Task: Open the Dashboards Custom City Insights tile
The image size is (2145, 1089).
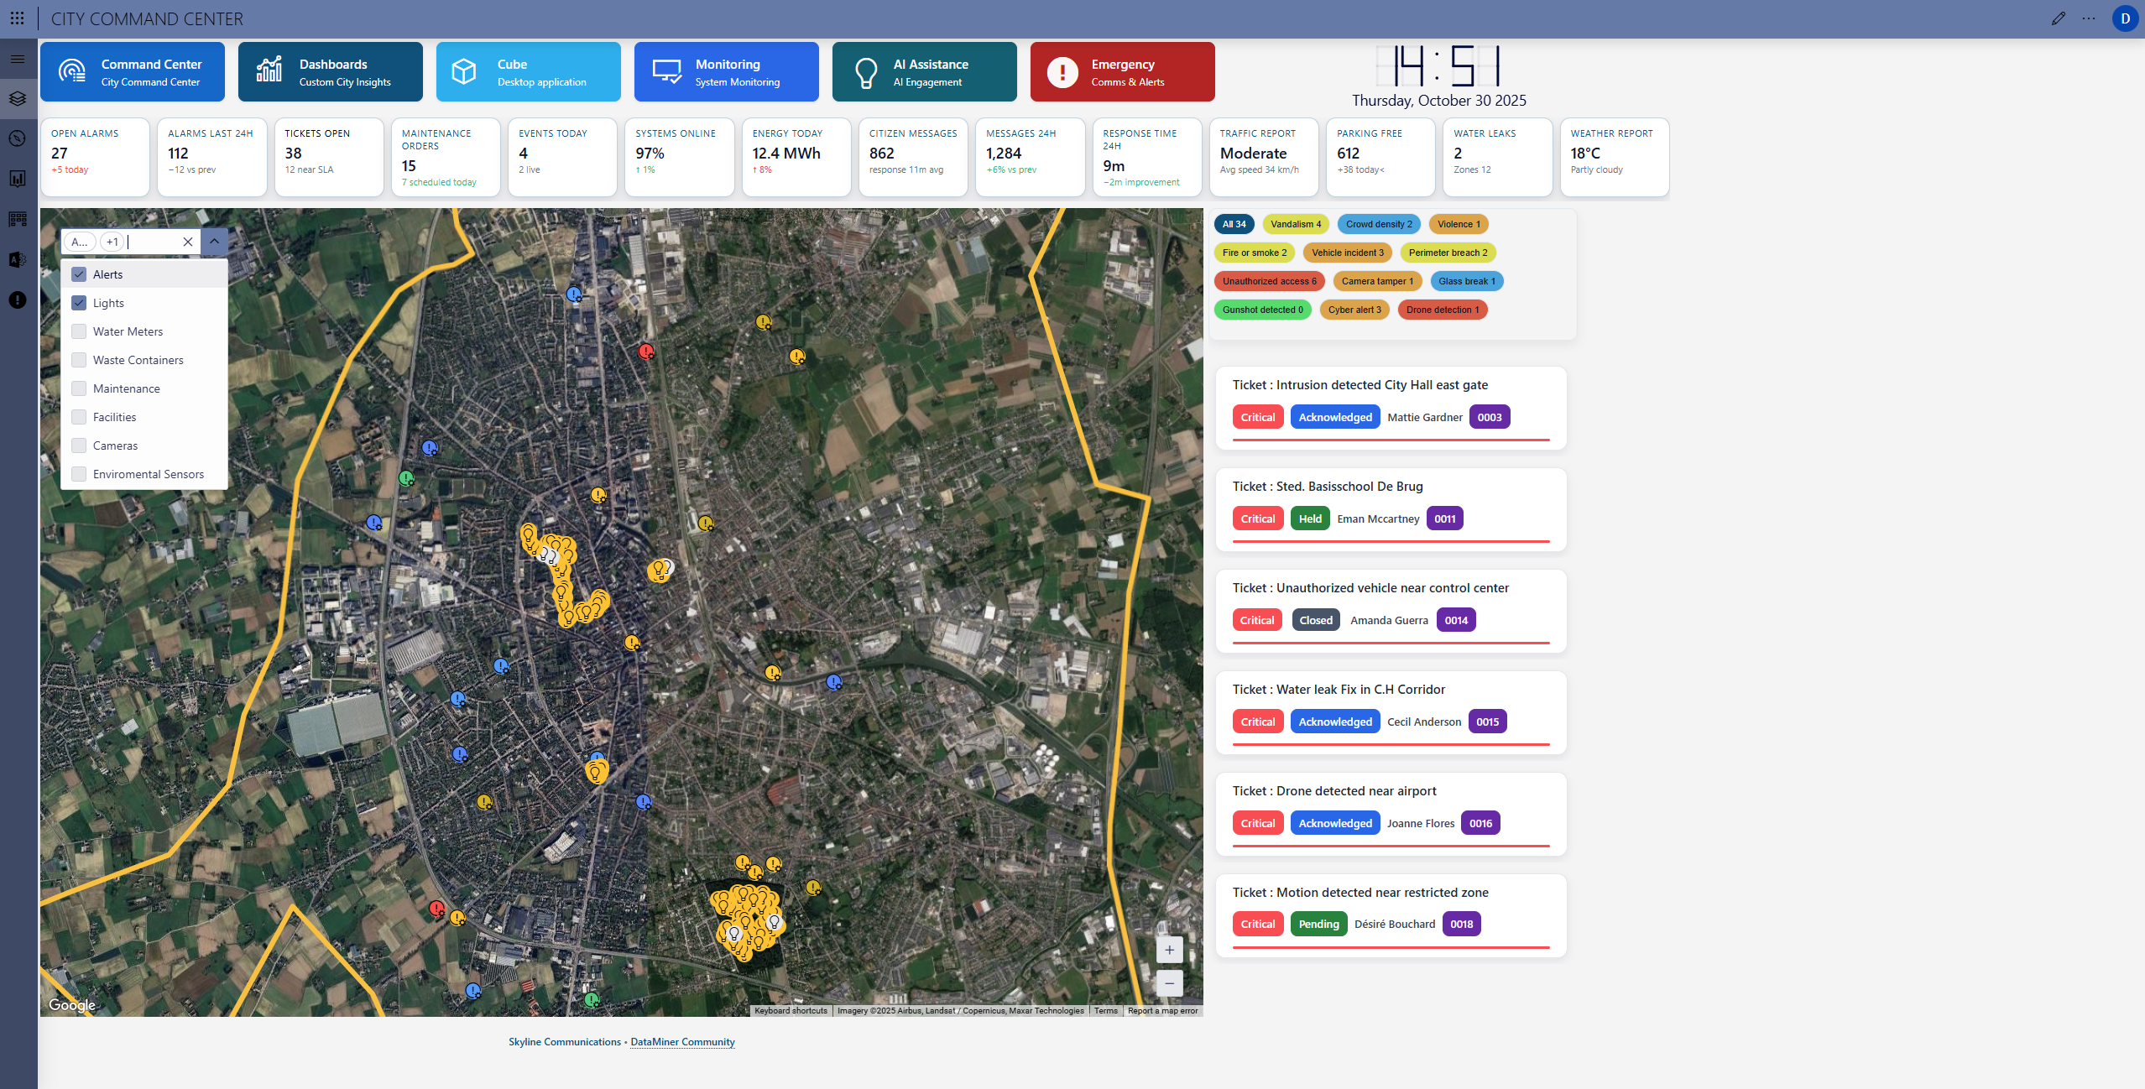Action: pos(330,72)
